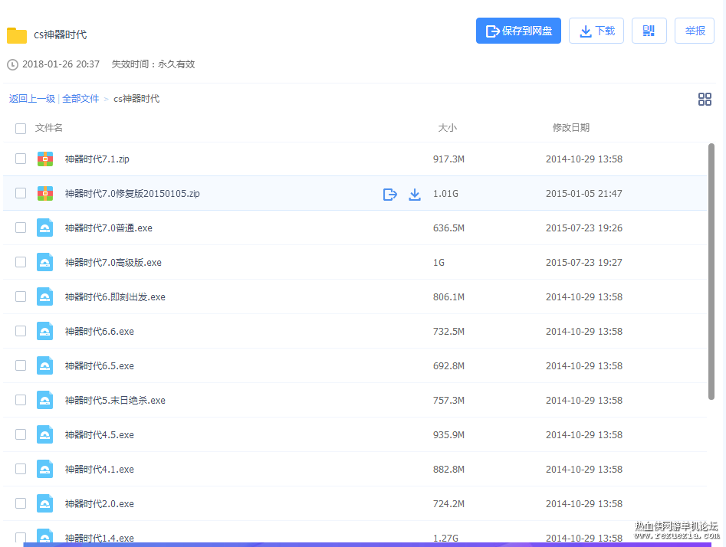The width and height of the screenshot is (726, 547).
Task: Check the box for 神器时代7.0高级版.exe
Action: click(x=21, y=262)
